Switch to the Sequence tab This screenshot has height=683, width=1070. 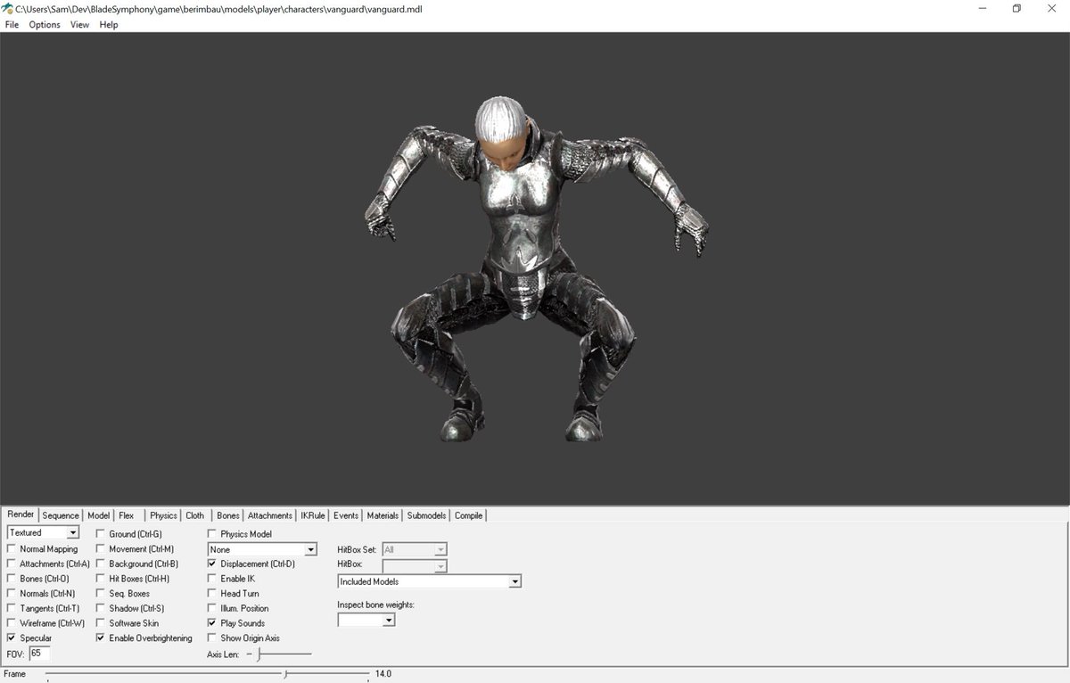click(x=61, y=515)
